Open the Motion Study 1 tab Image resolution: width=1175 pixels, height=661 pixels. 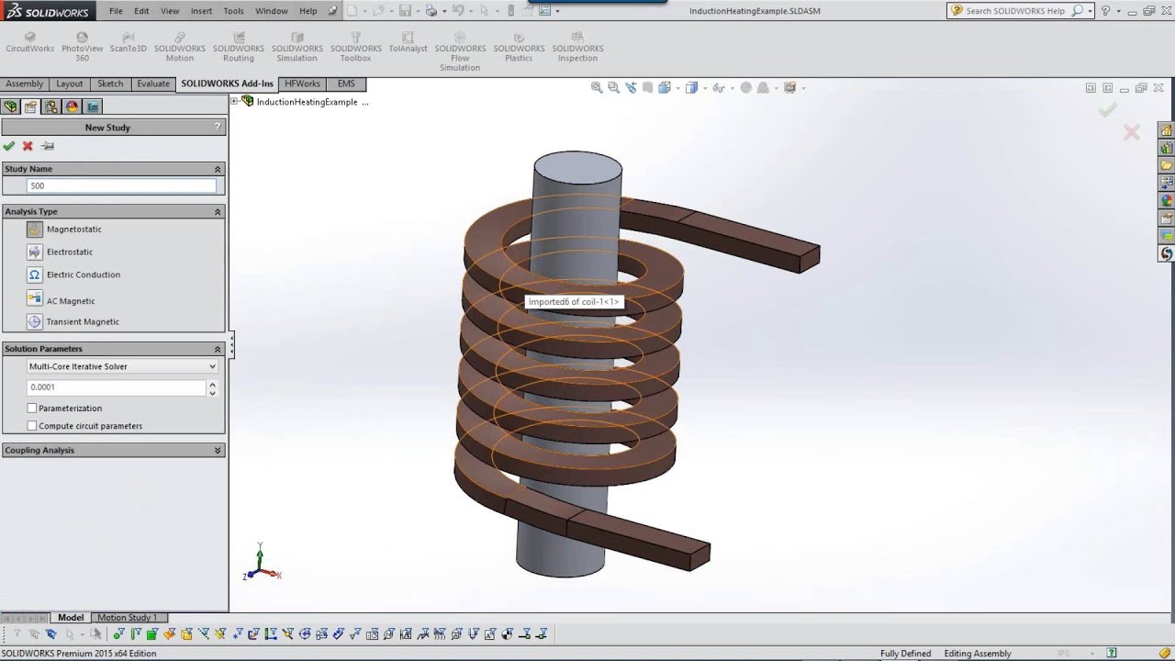[x=127, y=617]
